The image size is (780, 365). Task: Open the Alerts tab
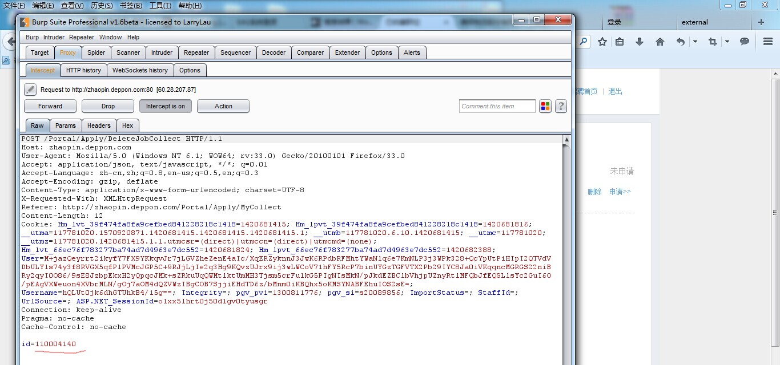[x=412, y=52]
